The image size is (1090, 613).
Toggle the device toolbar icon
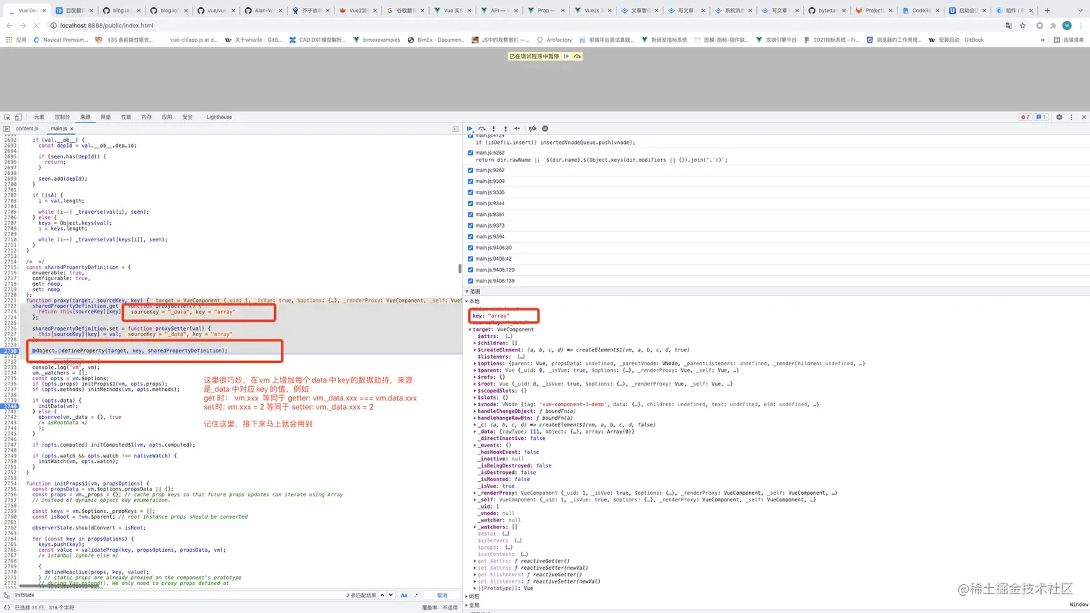pos(19,117)
